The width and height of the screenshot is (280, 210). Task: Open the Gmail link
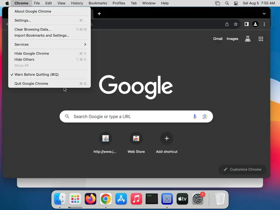pyautogui.click(x=218, y=39)
